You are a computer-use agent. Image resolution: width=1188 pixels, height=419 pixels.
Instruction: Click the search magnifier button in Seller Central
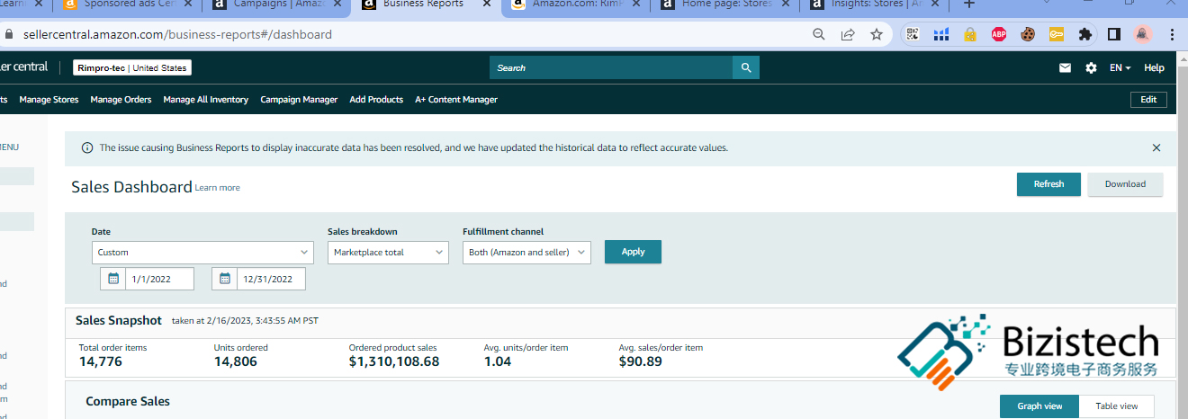(746, 67)
